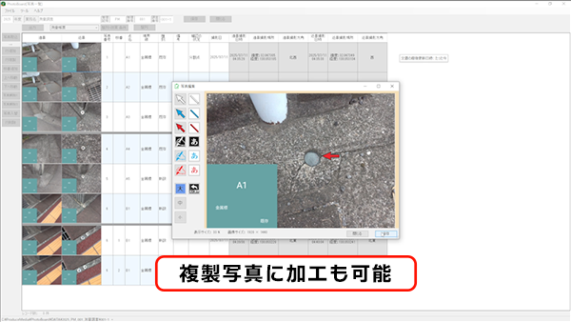Select the red arrow drawing tool
The image size is (571, 322).
(x=180, y=127)
